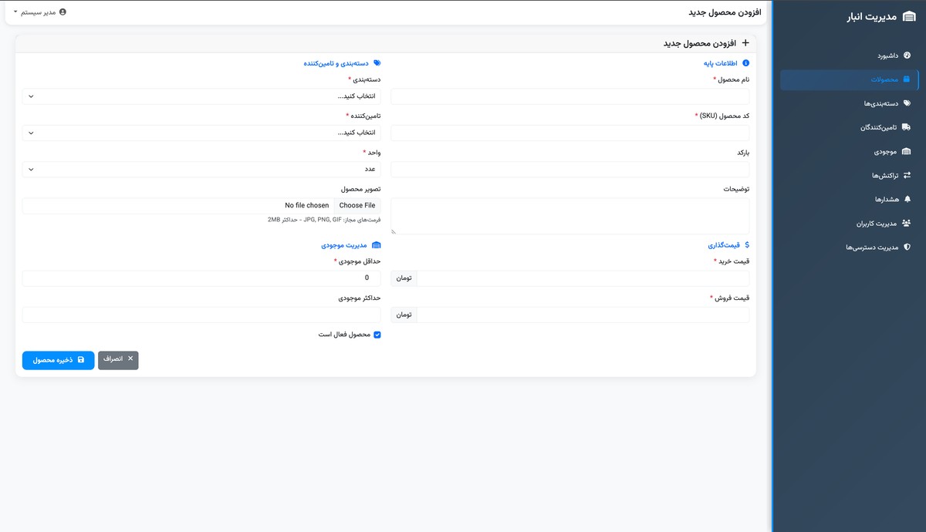Click the Alerts bell icon in sidebar
This screenshot has height=532, width=926.
(x=907, y=200)
